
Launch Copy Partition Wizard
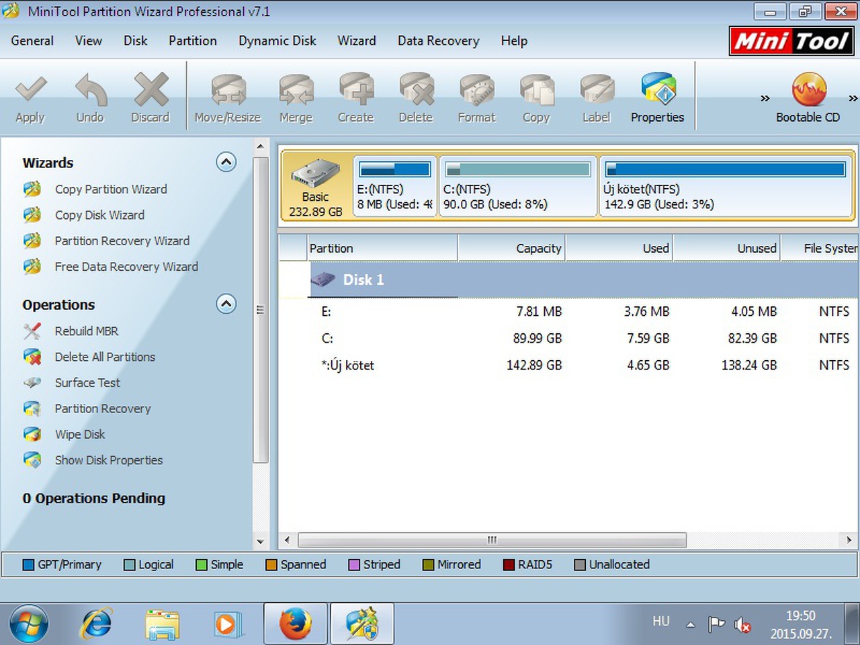click(111, 189)
